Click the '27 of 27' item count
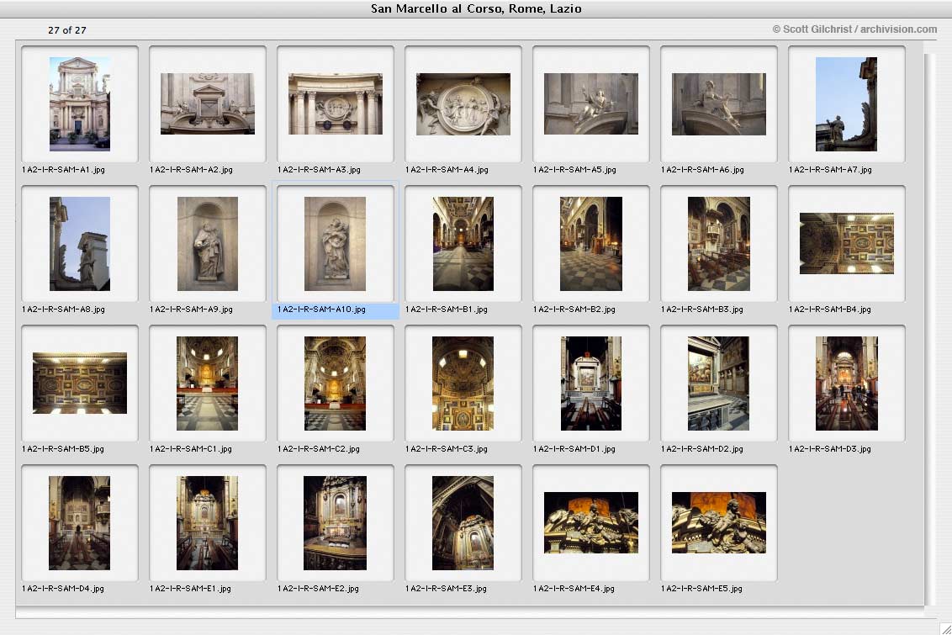Screen dimensions: 952x635 [67, 29]
